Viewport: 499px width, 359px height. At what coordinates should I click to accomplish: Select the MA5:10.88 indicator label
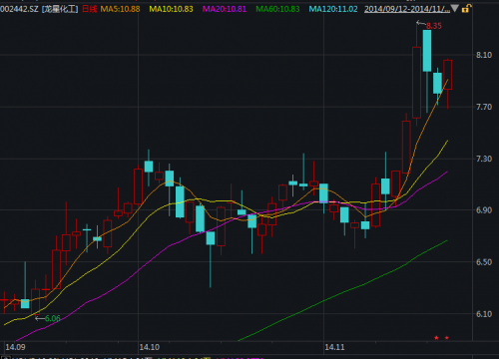120,9
